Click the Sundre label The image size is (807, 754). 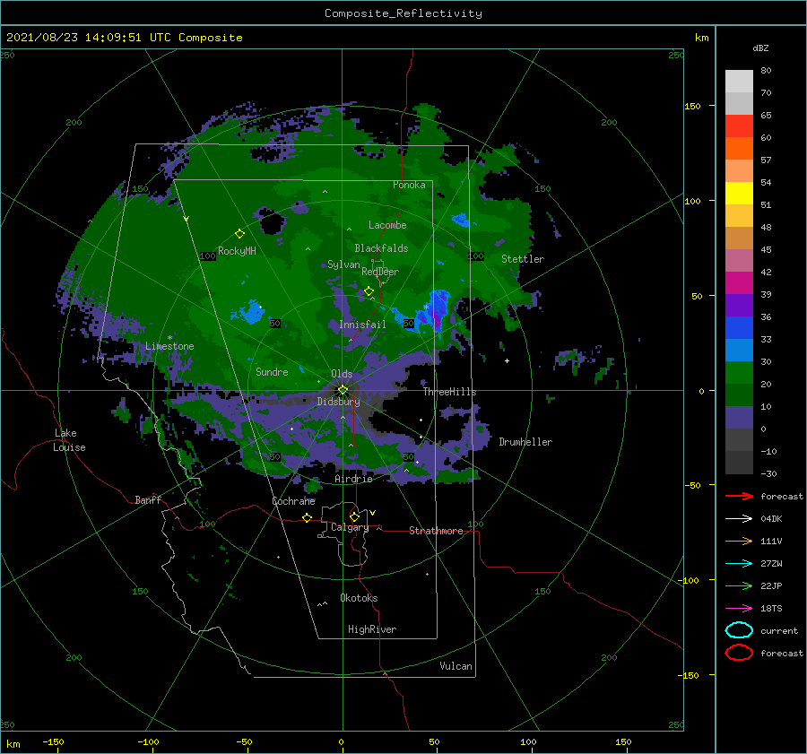click(272, 372)
